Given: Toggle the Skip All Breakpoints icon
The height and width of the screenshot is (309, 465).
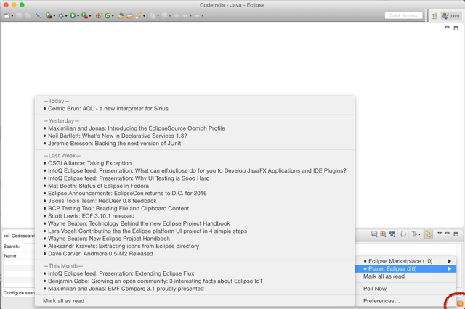Looking at the screenshot, I should pos(39,16).
